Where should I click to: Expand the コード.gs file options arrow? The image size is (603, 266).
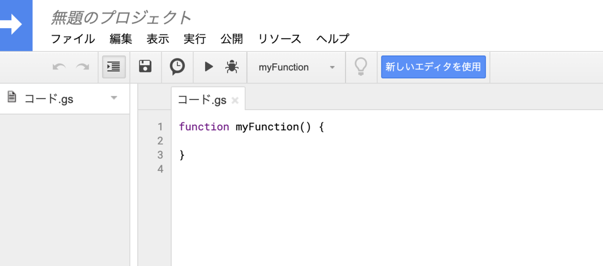[114, 98]
